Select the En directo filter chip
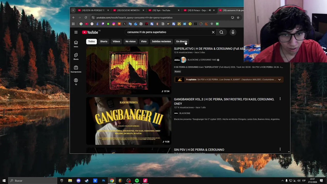327x184 pixels. point(182,41)
